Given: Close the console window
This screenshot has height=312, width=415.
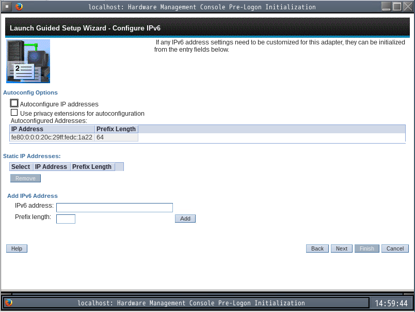Looking at the screenshot, I should pyautogui.click(x=408, y=7).
